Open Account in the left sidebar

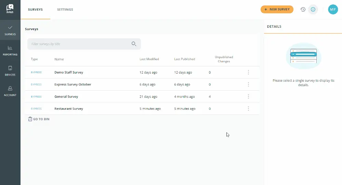coord(10,91)
